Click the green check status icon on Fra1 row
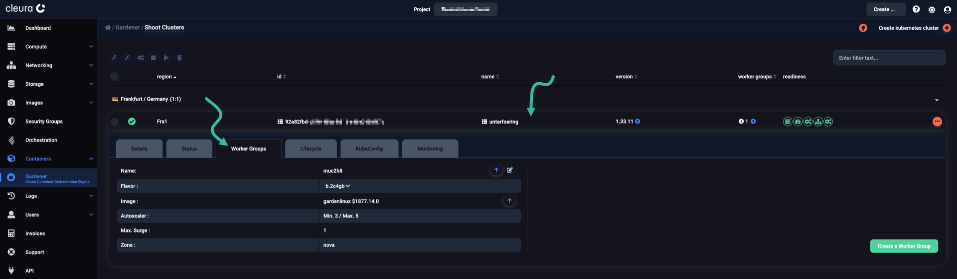 132,122
